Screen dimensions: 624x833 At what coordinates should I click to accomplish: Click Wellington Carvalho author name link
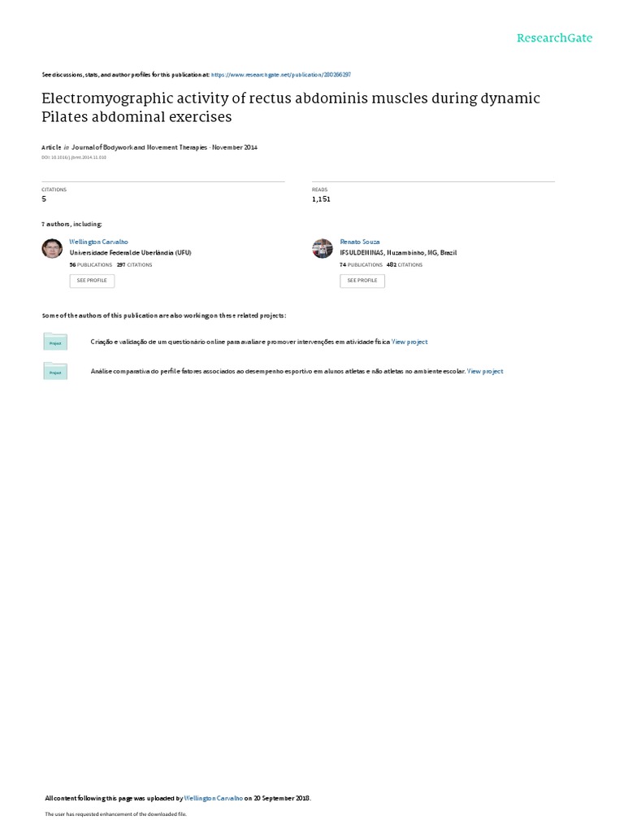(99, 242)
